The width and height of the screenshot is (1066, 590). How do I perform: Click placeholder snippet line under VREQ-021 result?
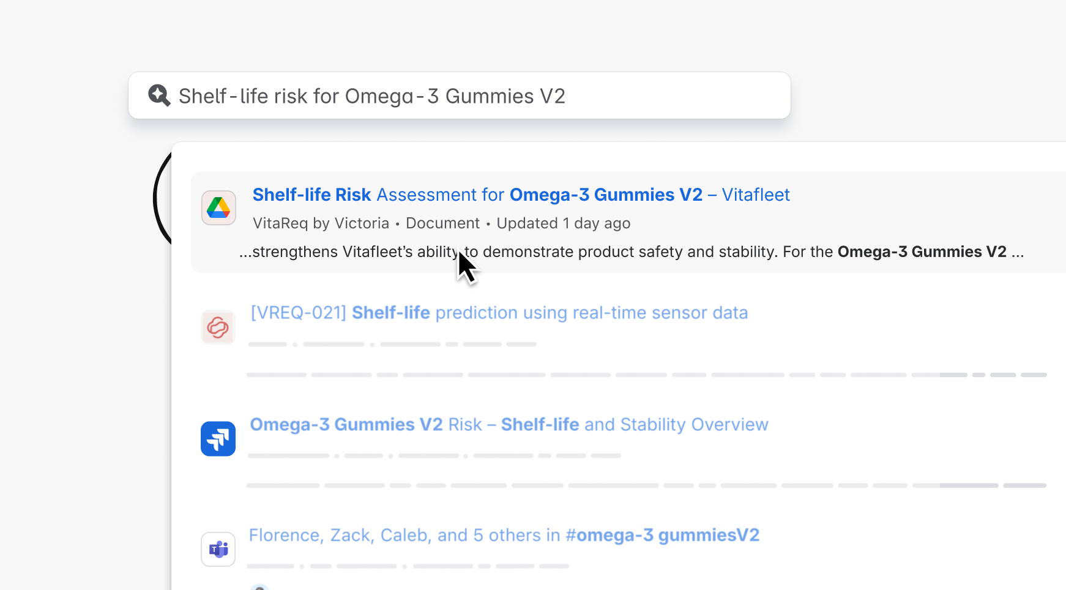pos(646,375)
